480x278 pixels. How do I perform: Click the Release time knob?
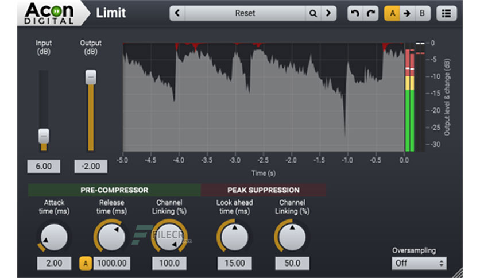pyautogui.click(x=111, y=237)
